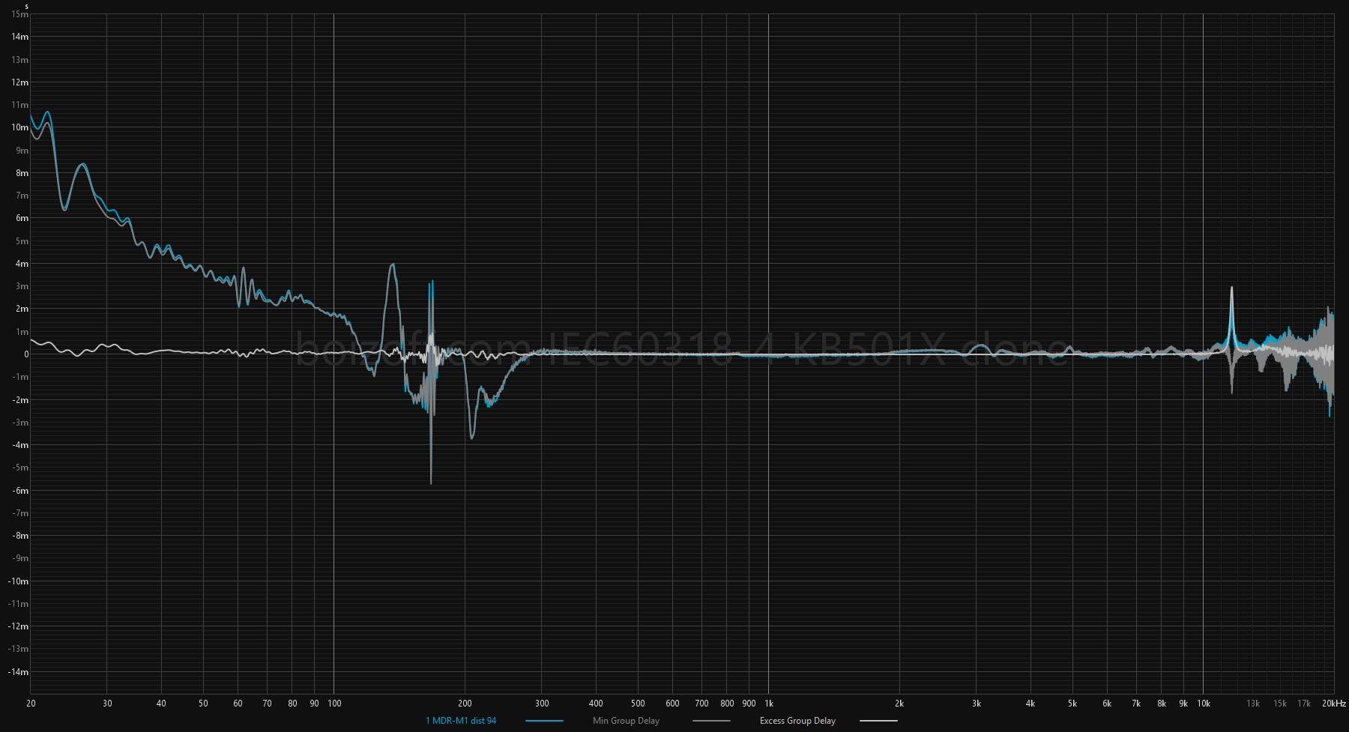1349x732 pixels.
Task: Click the 1k label on the frequency axis
Action: (x=768, y=704)
